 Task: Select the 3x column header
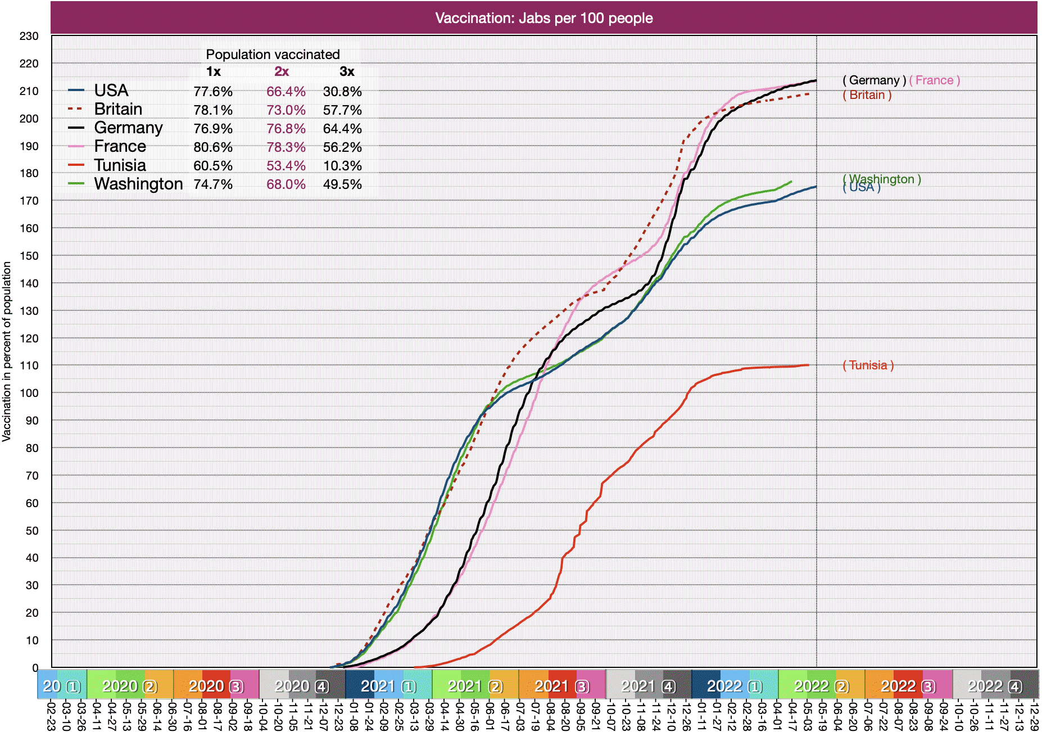(347, 71)
